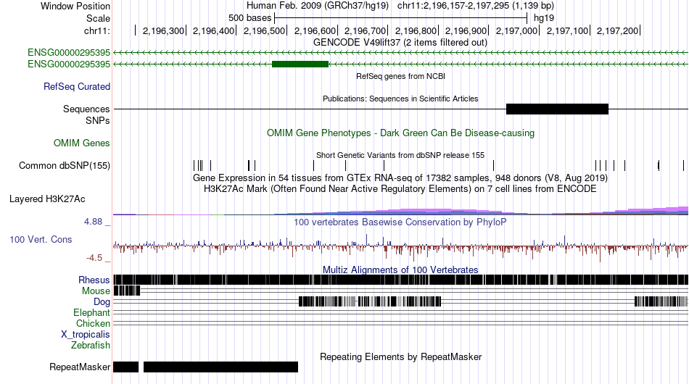The height and width of the screenshot is (384, 689).
Task: Click the Sequences track label
Action: pos(86,109)
